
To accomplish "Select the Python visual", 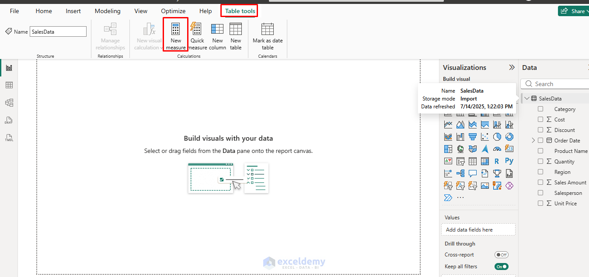I will tap(509, 161).
